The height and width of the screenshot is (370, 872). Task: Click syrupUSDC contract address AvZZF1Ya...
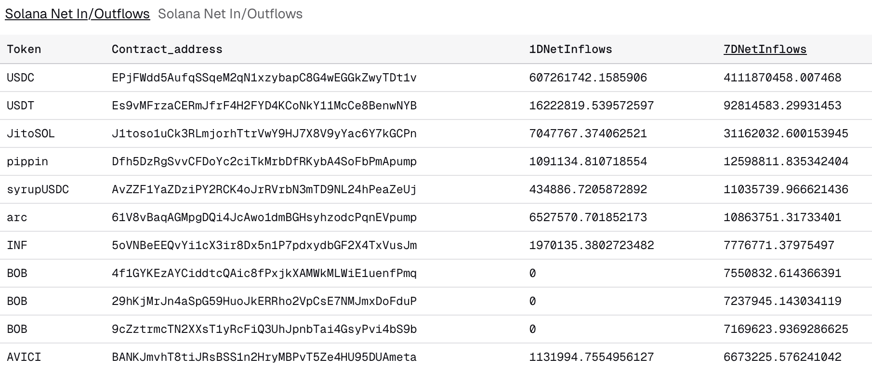click(264, 189)
